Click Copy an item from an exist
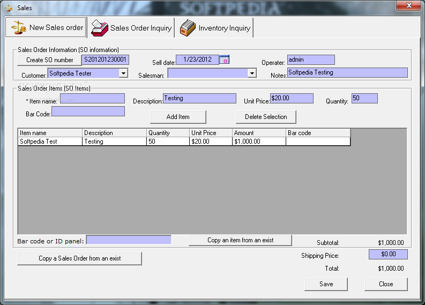Image resolution: width=425 pixels, height=305 pixels. coord(241,240)
